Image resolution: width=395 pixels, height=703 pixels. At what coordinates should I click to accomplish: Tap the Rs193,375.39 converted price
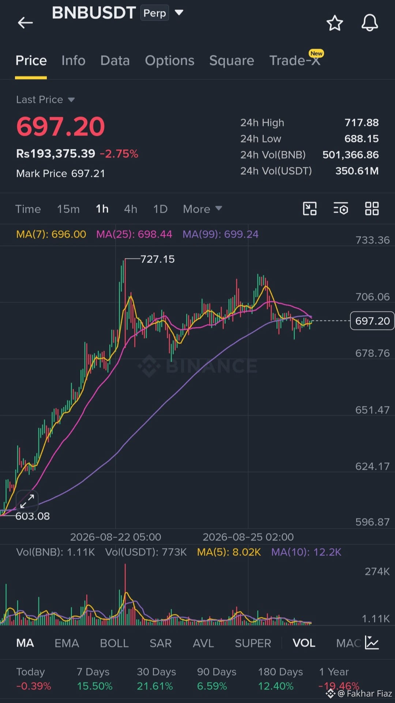pyautogui.click(x=56, y=153)
